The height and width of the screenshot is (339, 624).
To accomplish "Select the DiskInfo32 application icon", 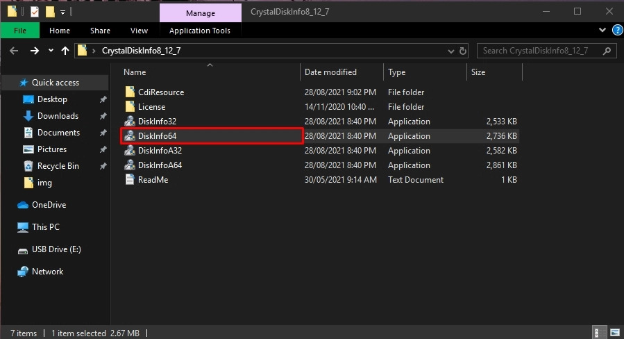I will (x=130, y=121).
